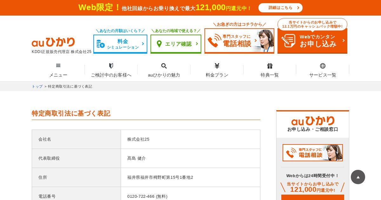The width and height of the screenshot is (381, 200).
Task: Click the Webからは24時間受付中 text
Action: (313, 176)
